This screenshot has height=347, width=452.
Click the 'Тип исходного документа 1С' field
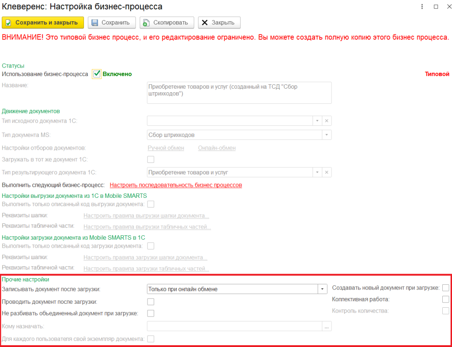click(x=230, y=121)
